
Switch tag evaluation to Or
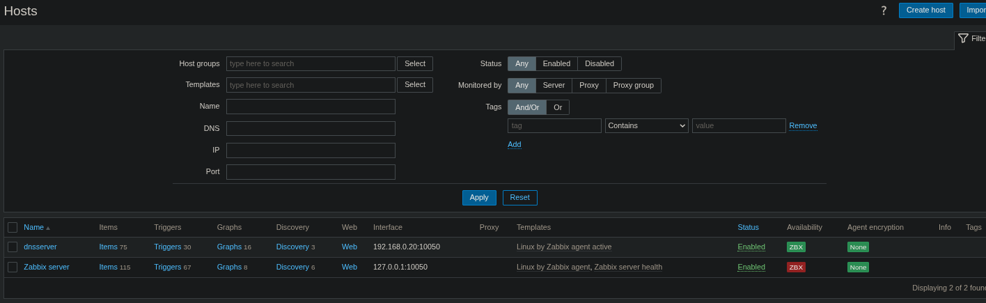click(558, 107)
